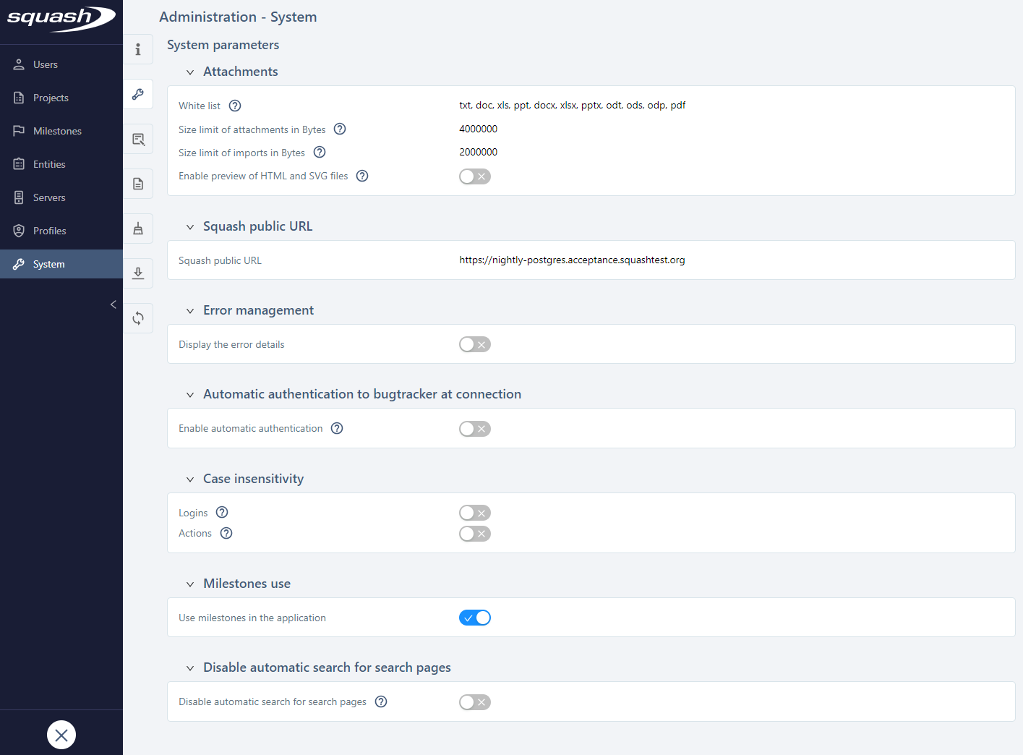Open the cleaning broom tool icon
The height and width of the screenshot is (755, 1023).
click(x=138, y=229)
